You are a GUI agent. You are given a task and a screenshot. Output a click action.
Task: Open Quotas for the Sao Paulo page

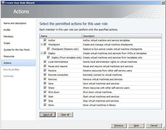[18, 50]
